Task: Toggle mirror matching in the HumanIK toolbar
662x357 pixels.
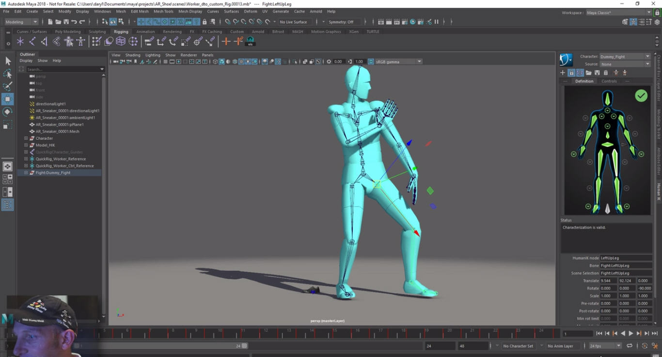Action: click(x=580, y=73)
